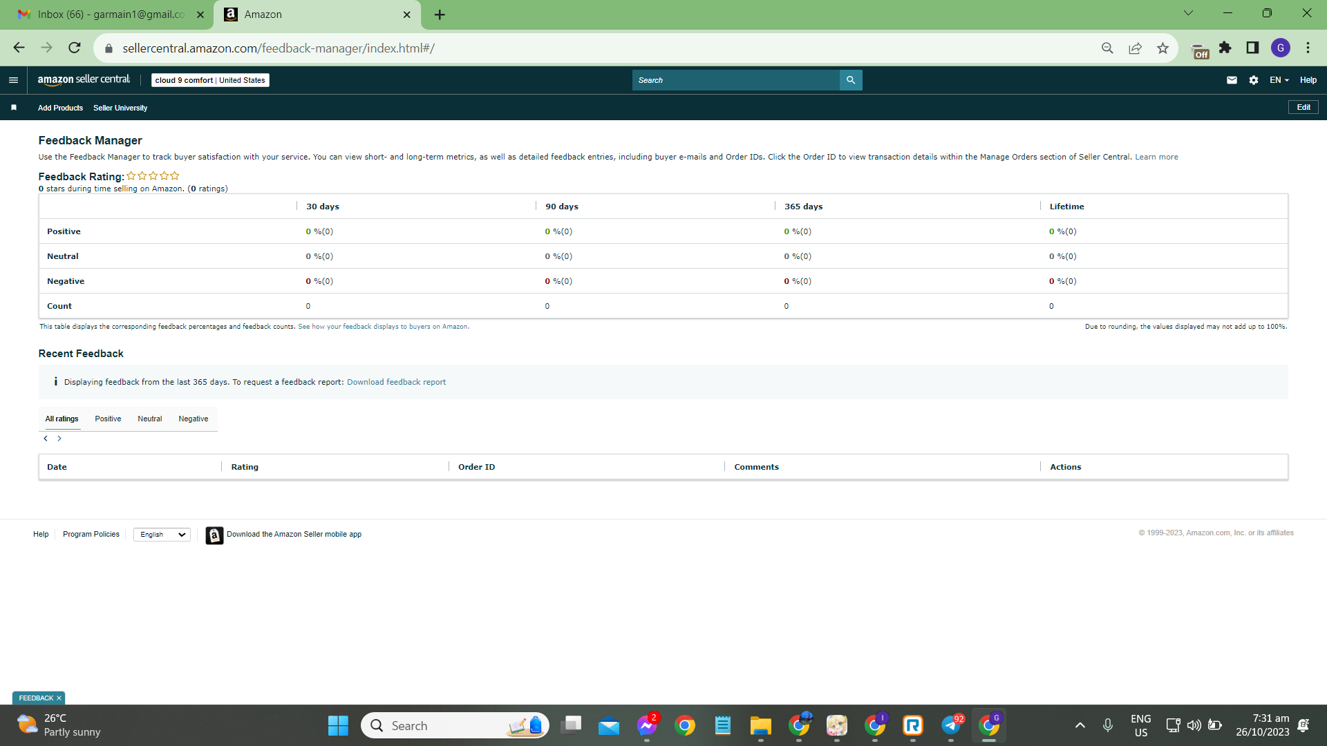Open buyer messages envelope icon
Screen dimensions: 1327x746
1232,80
